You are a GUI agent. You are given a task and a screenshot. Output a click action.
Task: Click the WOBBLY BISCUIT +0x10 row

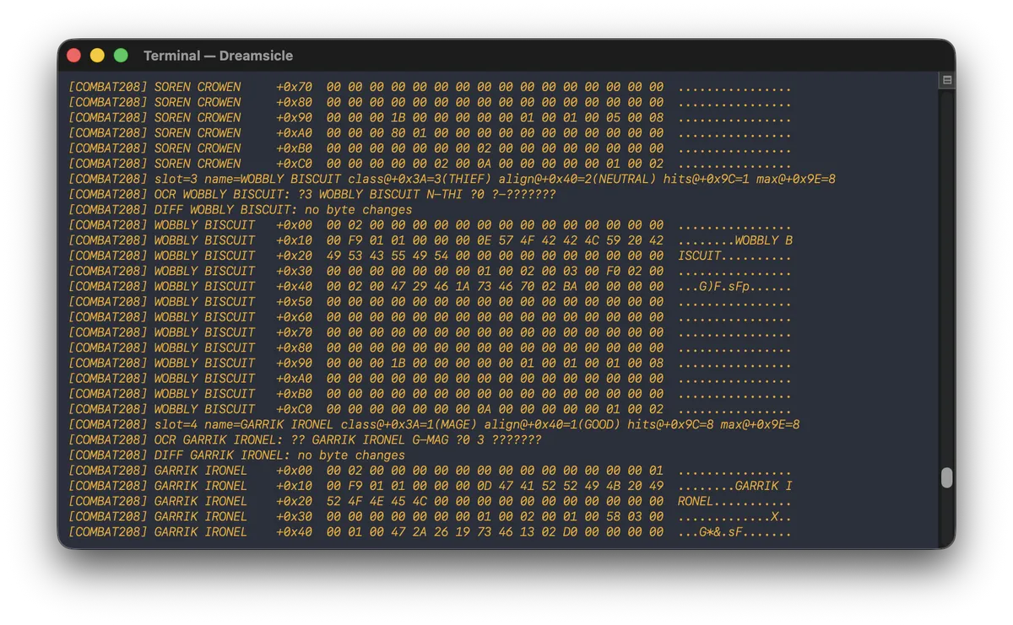coord(430,240)
